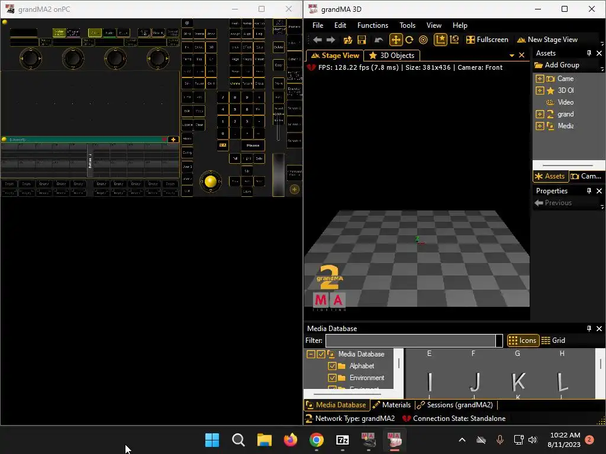Screen dimensions: 606x454
Task: Click the Delete key in grandMA2 onPC
Action: 279,47
